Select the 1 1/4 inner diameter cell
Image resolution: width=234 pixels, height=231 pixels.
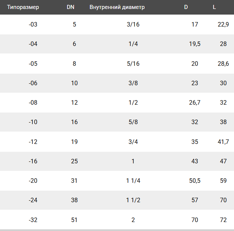[133, 181]
